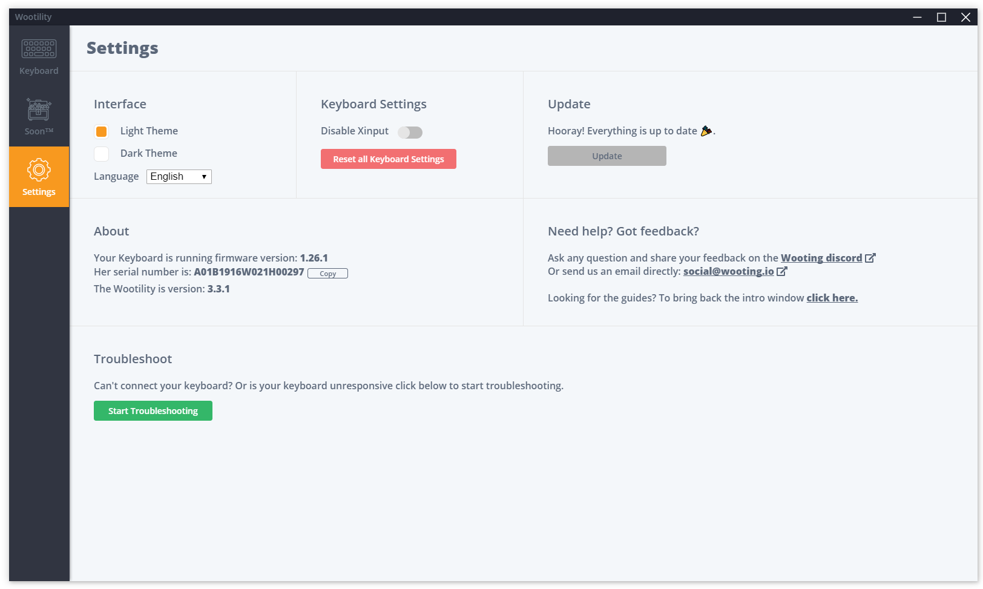983x589 pixels.
Task: Click firmware version 1.26.1 text
Action: (x=314, y=258)
